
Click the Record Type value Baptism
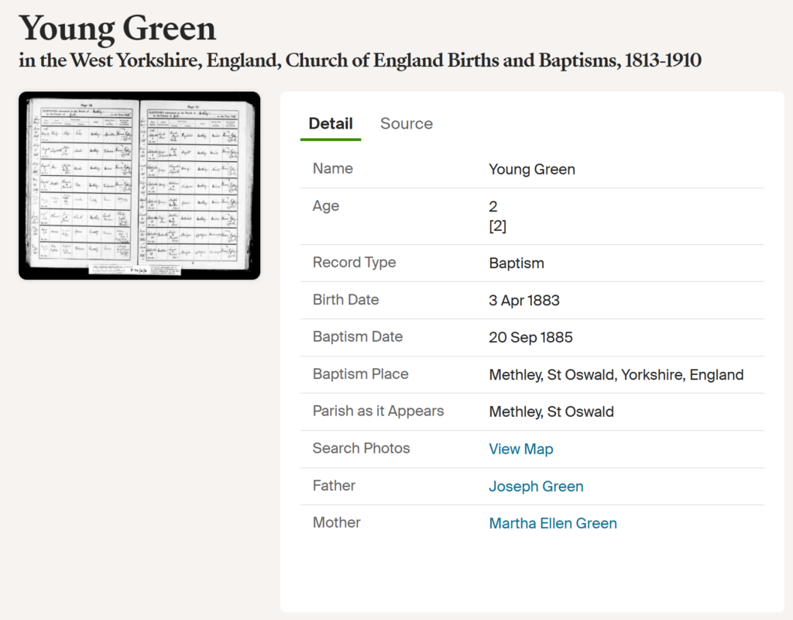pyautogui.click(x=517, y=263)
